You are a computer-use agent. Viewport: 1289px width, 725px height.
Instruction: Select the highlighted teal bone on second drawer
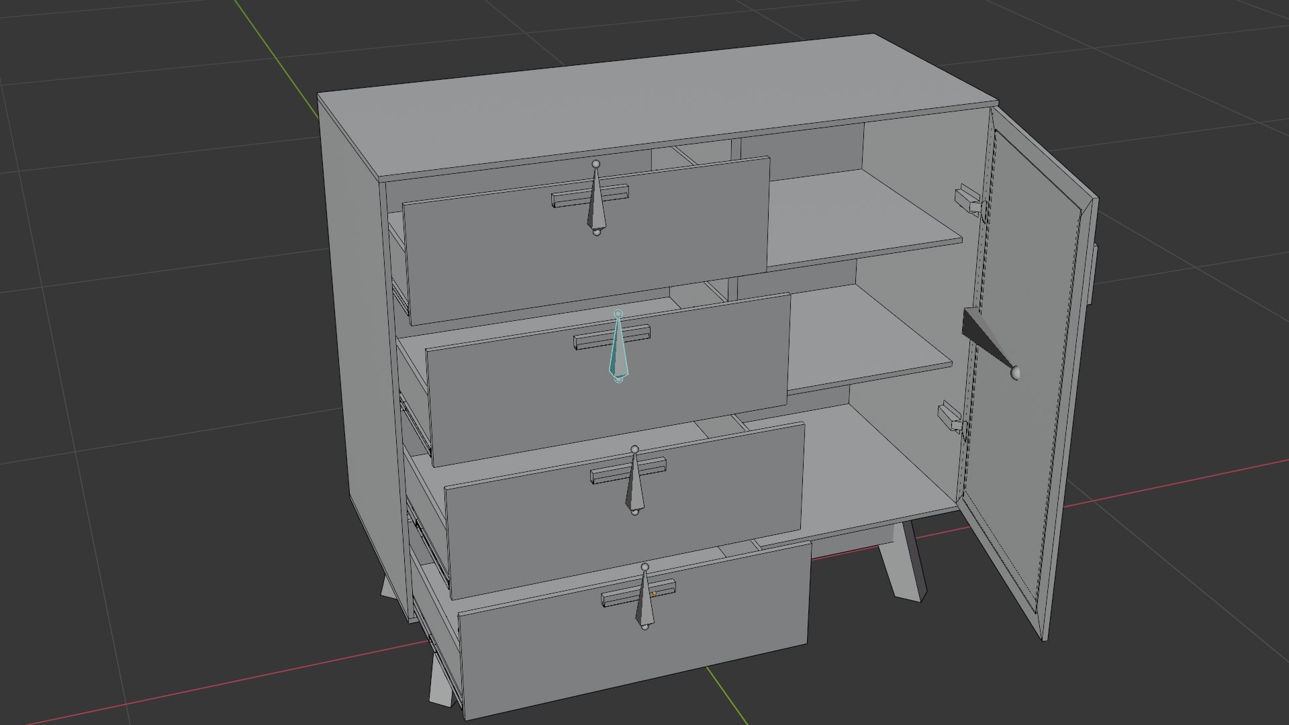pyautogui.click(x=618, y=348)
